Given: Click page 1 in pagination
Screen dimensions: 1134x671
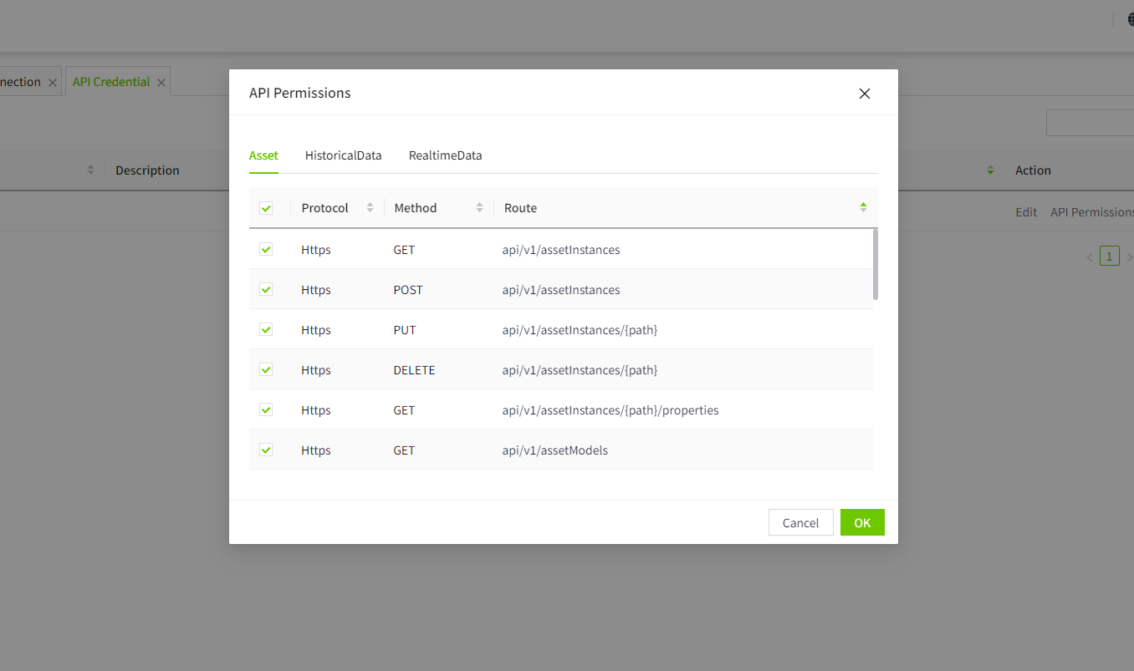Looking at the screenshot, I should pos(1109,257).
